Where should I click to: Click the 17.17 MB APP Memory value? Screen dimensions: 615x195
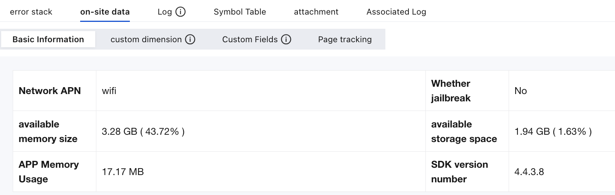tap(123, 172)
